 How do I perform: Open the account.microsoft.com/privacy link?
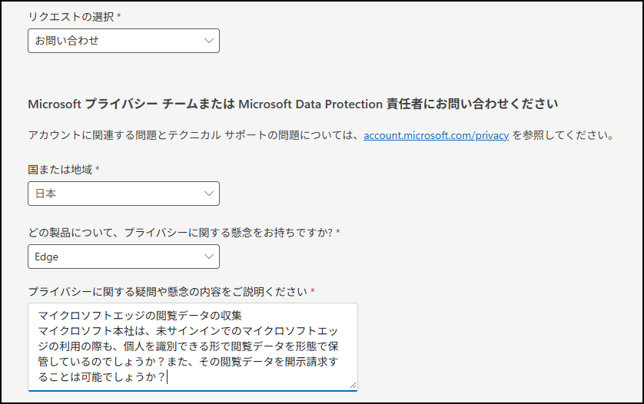tap(437, 135)
